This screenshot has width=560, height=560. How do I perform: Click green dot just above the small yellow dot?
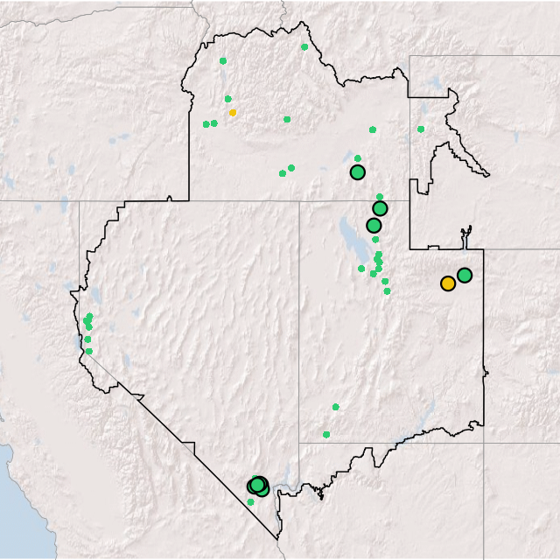227,99
